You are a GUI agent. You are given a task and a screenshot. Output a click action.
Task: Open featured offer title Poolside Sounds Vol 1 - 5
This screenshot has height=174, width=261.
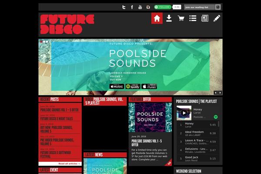(x=147, y=143)
